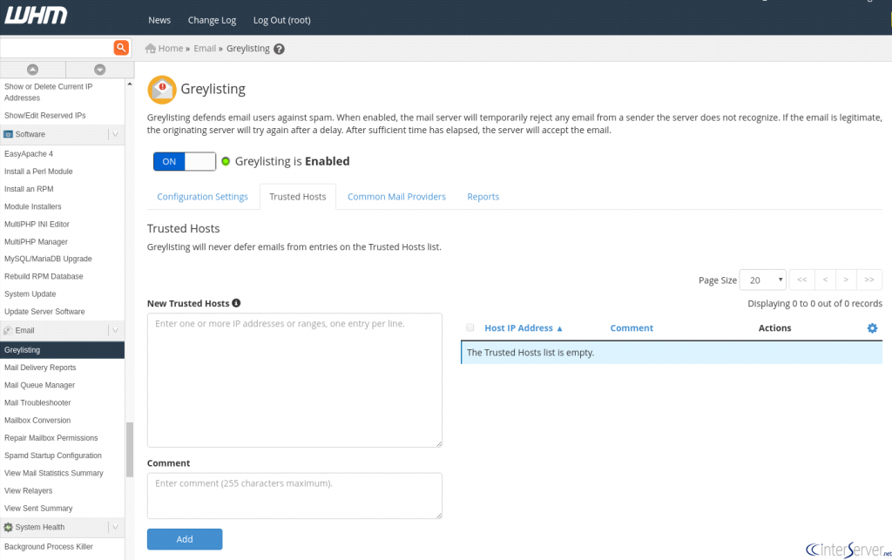Click the New Trusted Hosts info icon
The height and width of the screenshot is (560, 892).
236,303
